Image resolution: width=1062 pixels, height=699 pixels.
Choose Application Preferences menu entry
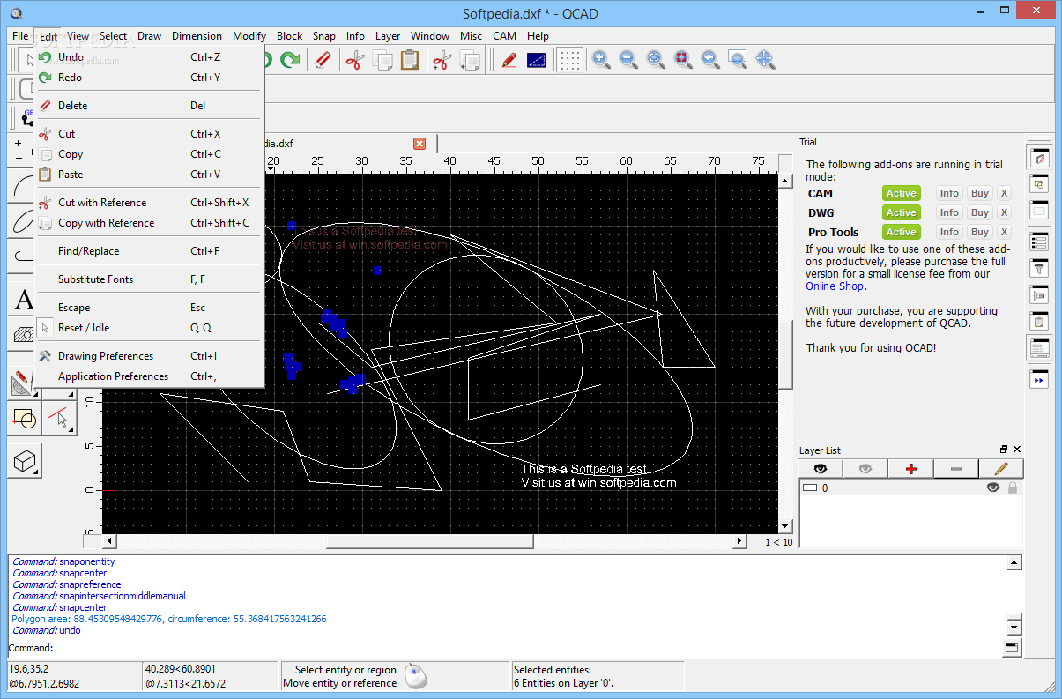tap(150, 376)
